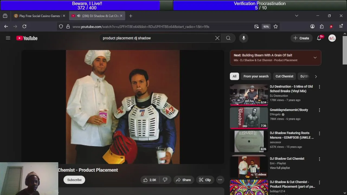This screenshot has height=195, width=347.
Task: Go back in browser history
Action: (6, 27)
